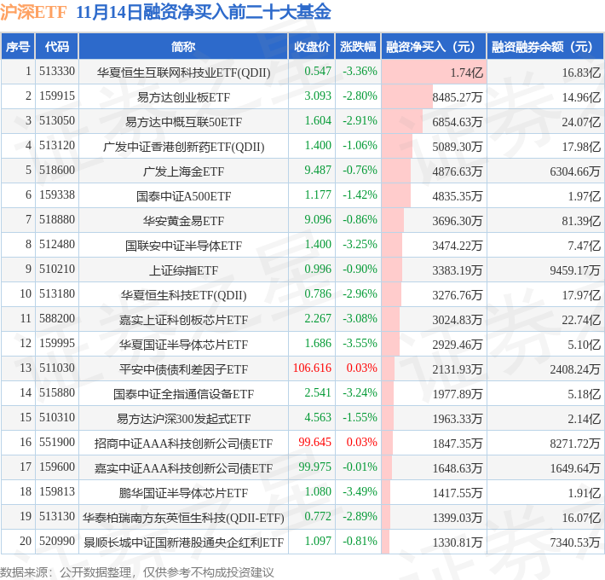Click the 沪深ETF title label
Screen dimensions: 605x580
[x=33, y=12]
